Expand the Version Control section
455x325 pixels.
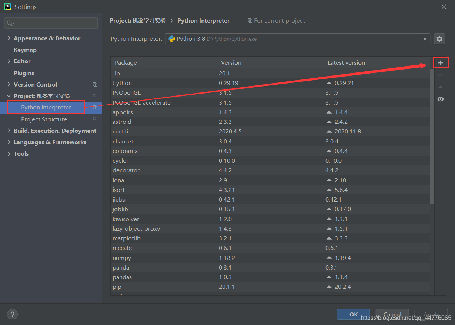[9, 84]
